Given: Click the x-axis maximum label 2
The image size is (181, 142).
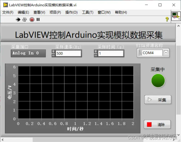Looking at the screenshot, I should click(x=133, y=124).
